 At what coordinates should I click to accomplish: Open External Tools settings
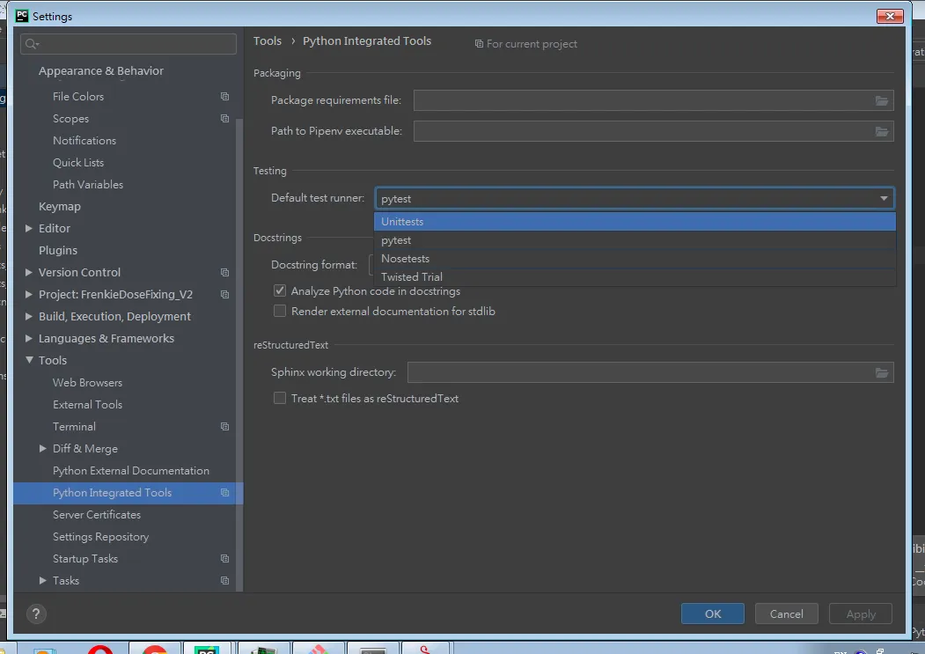click(x=87, y=404)
